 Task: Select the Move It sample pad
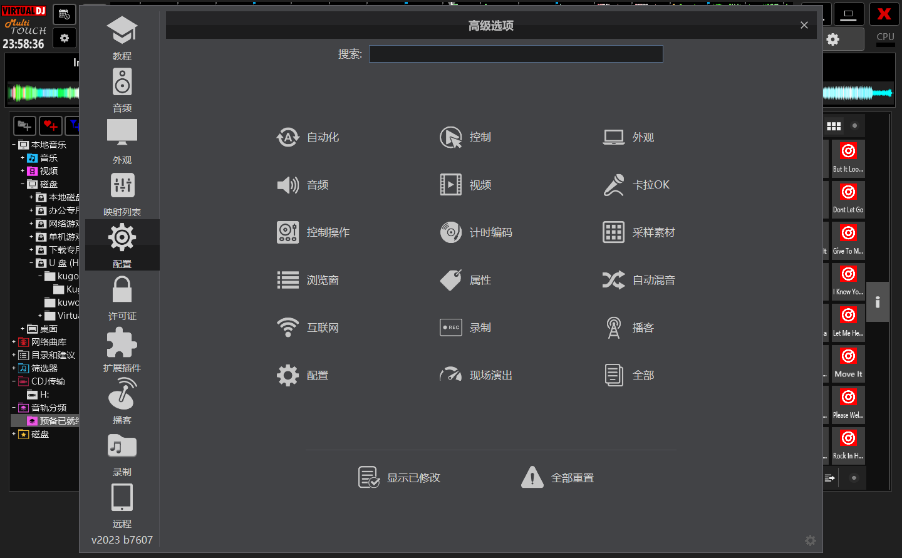[x=848, y=363]
